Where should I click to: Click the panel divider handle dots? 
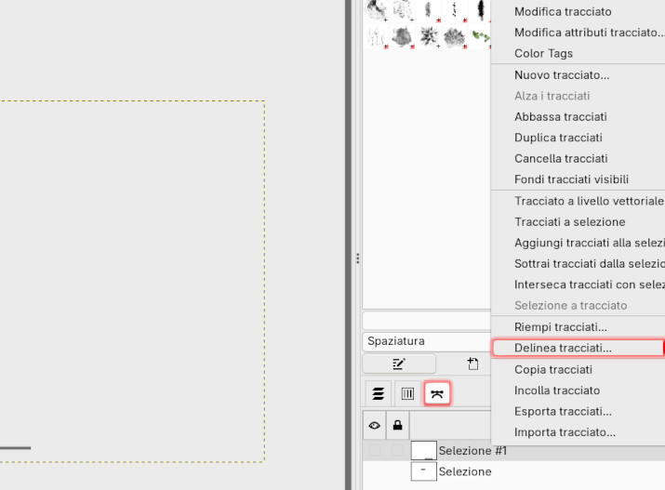click(x=357, y=258)
